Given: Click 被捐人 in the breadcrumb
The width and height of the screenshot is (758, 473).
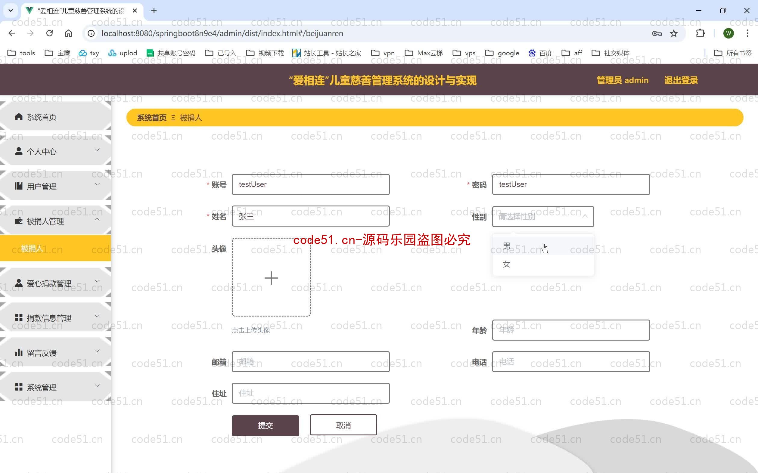Looking at the screenshot, I should click(191, 118).
